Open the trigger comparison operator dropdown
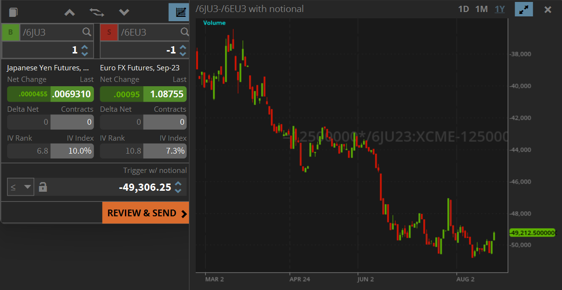Screen dimensions: 562x290 20,187
